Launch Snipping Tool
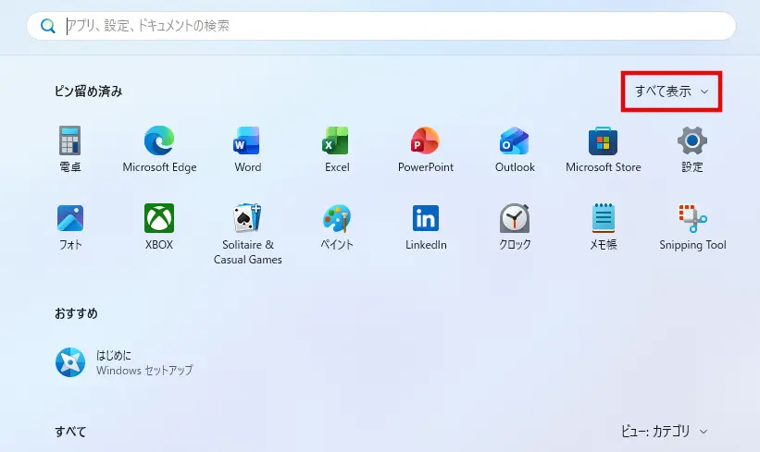Image resolution: width=760 pixels, height=452 pixels. click(x=692, y=218)
